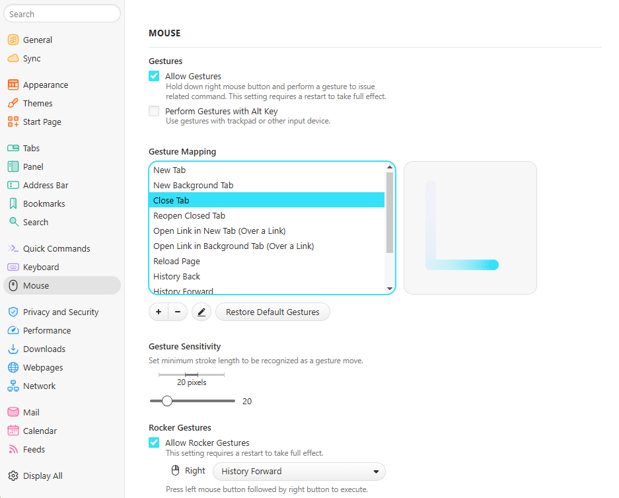The width and height of the screenshot is (619, 498).
Task: Go to Privacy and Security settings
Action: 61,311
